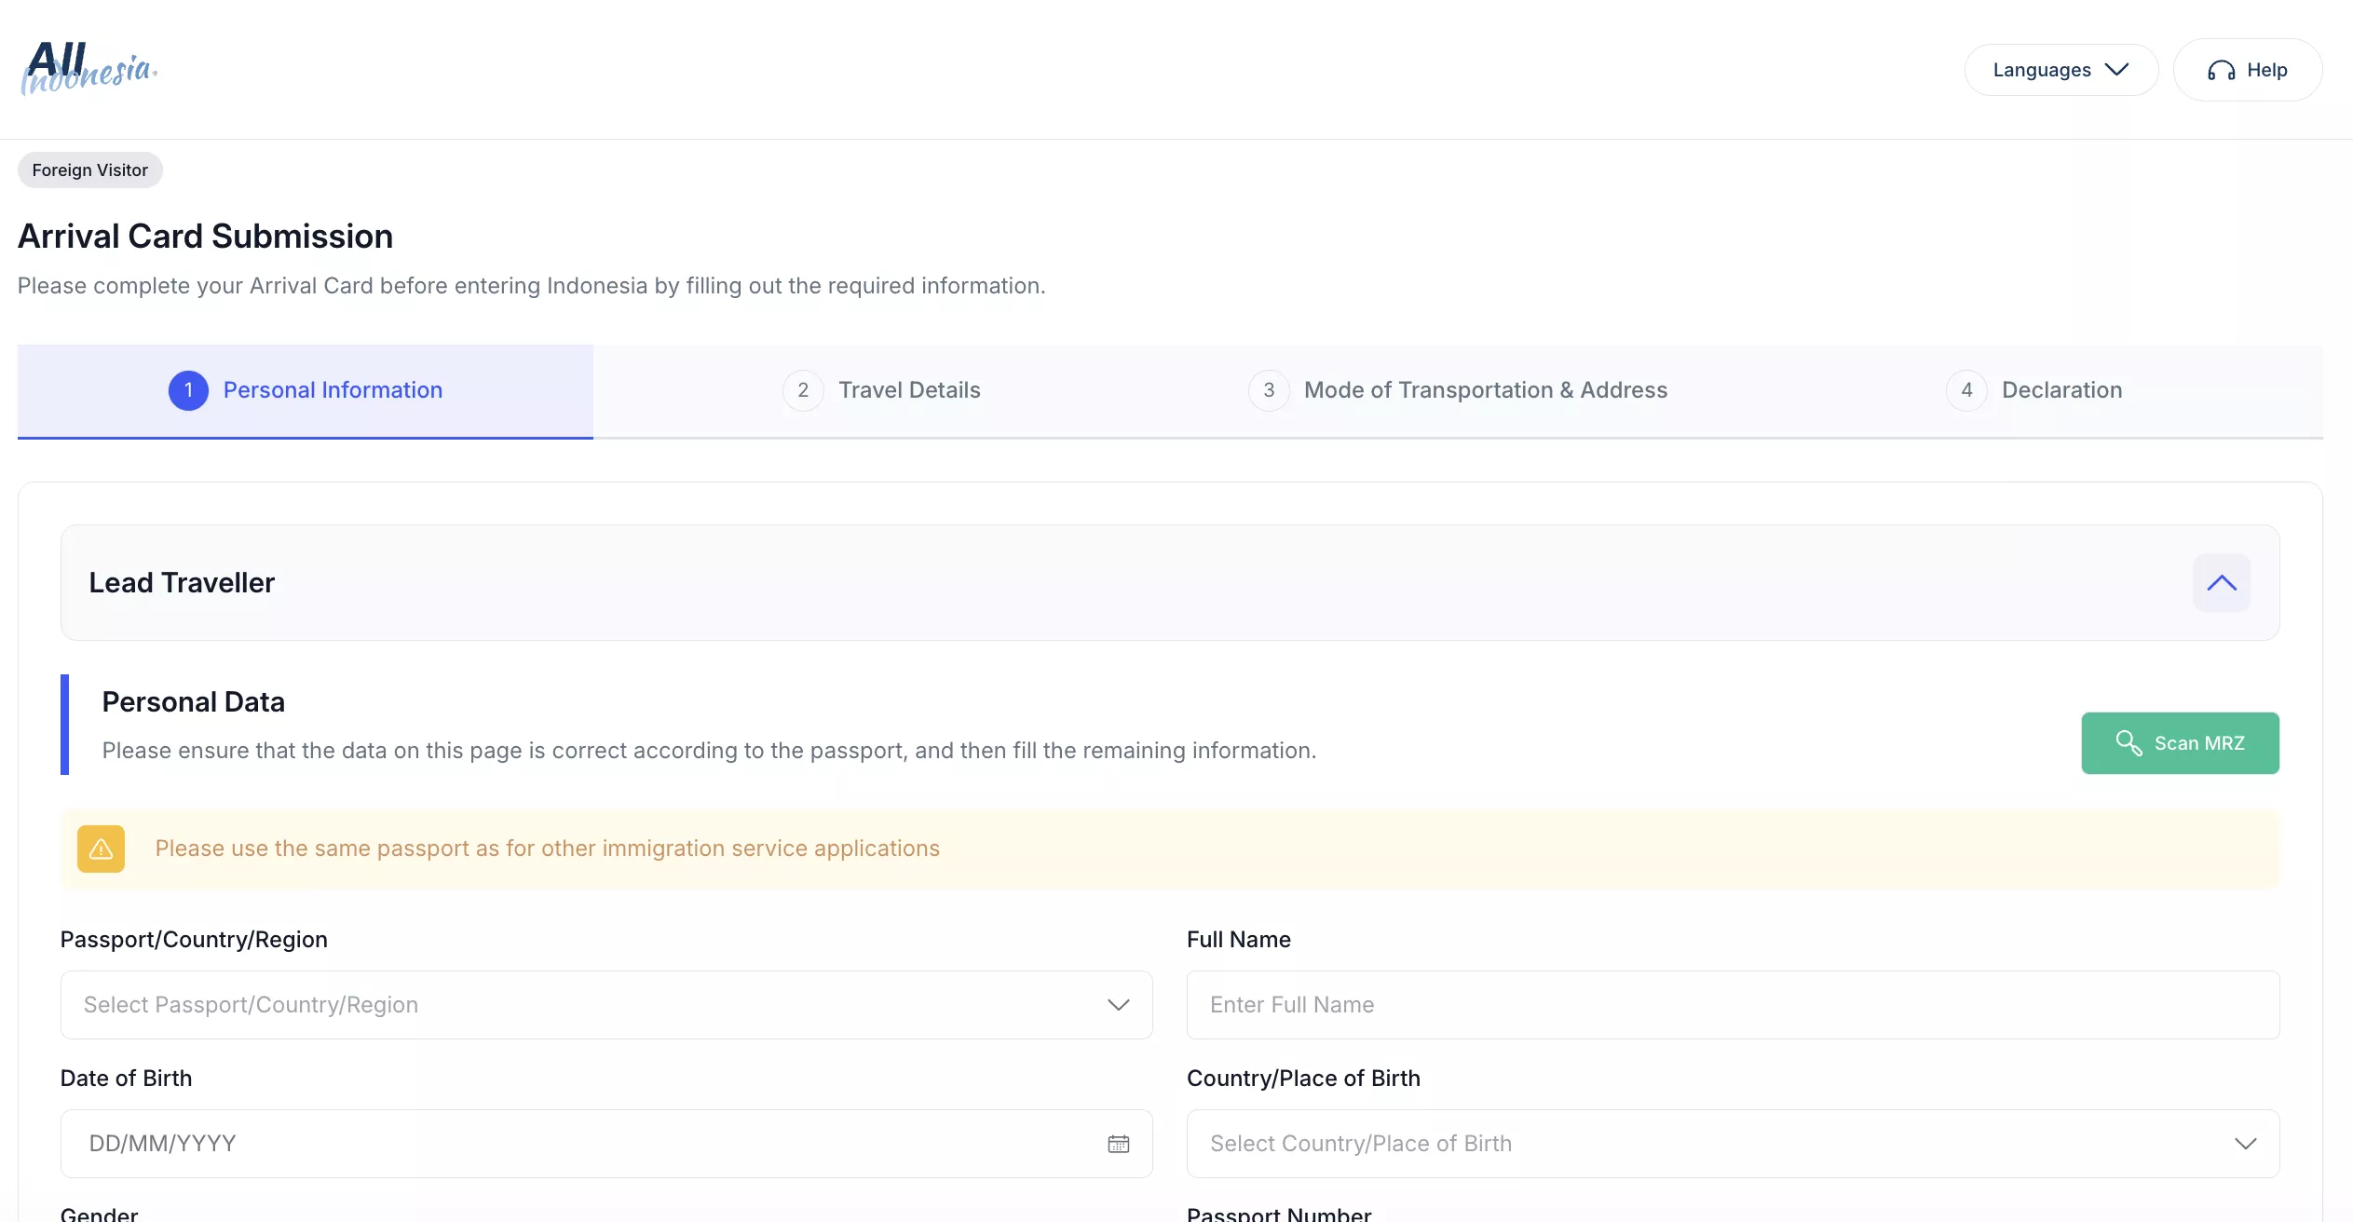Viewport: 2353px width, 1222px height.
Task: Click the headset Help icon
Action: 2221,71
